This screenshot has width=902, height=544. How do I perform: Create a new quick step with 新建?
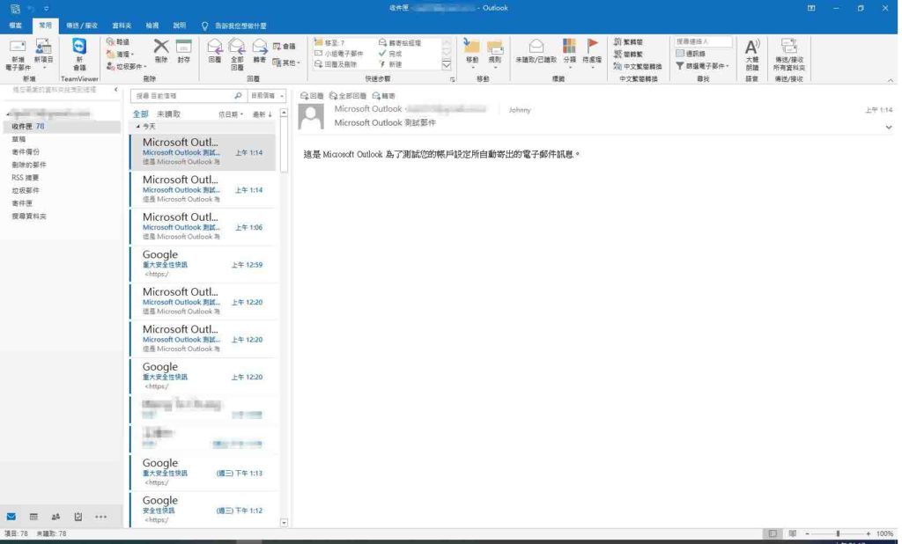click(390, 64)
